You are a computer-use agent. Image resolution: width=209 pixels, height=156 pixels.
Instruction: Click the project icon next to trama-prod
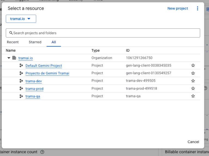pos(21,88)
